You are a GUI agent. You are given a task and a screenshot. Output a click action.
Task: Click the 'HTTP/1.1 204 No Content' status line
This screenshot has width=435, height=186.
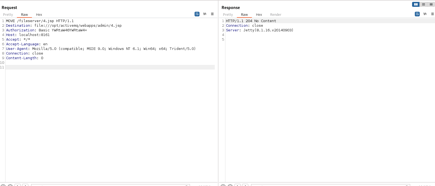pos(251,21)
